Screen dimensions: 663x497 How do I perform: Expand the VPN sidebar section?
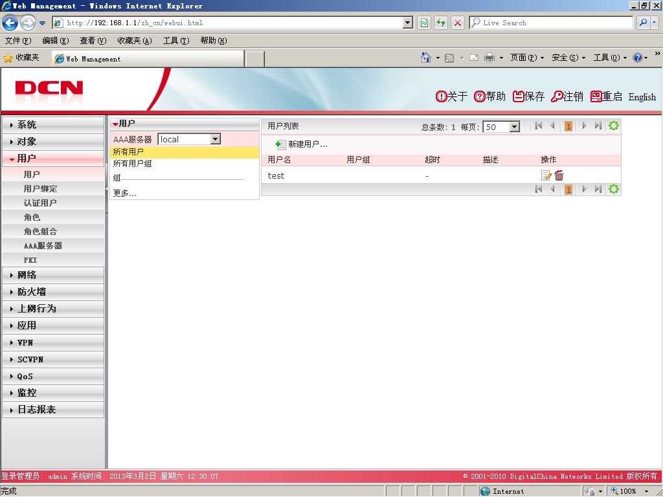tap(53, 343)
